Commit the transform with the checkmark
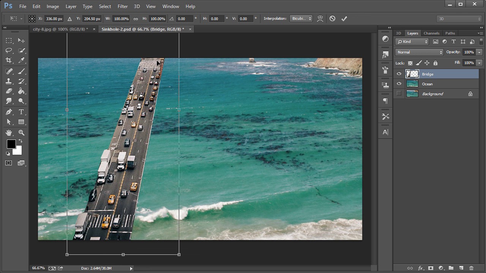This screenshot has height=273, width=486. (x=344, y=19)
